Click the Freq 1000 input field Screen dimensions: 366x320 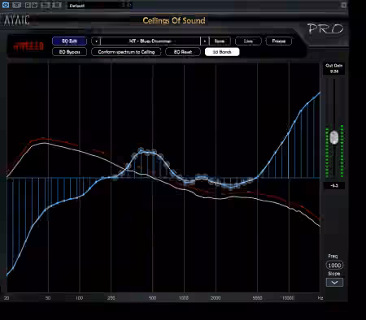point(334,266)
